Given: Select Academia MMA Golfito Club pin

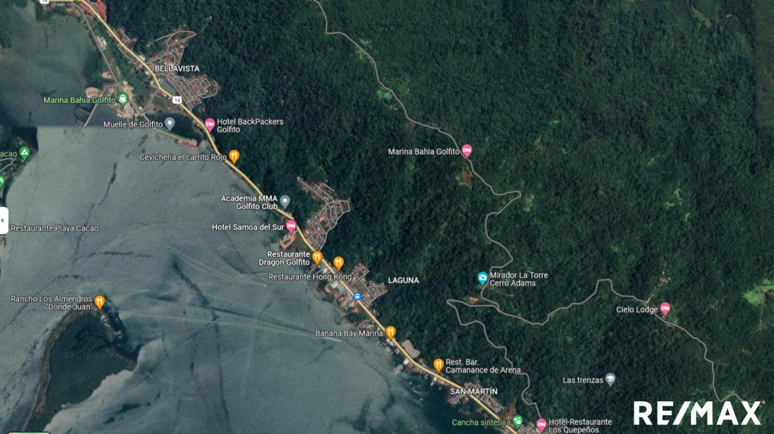Looking at the screenshot, I should point(284,202).
